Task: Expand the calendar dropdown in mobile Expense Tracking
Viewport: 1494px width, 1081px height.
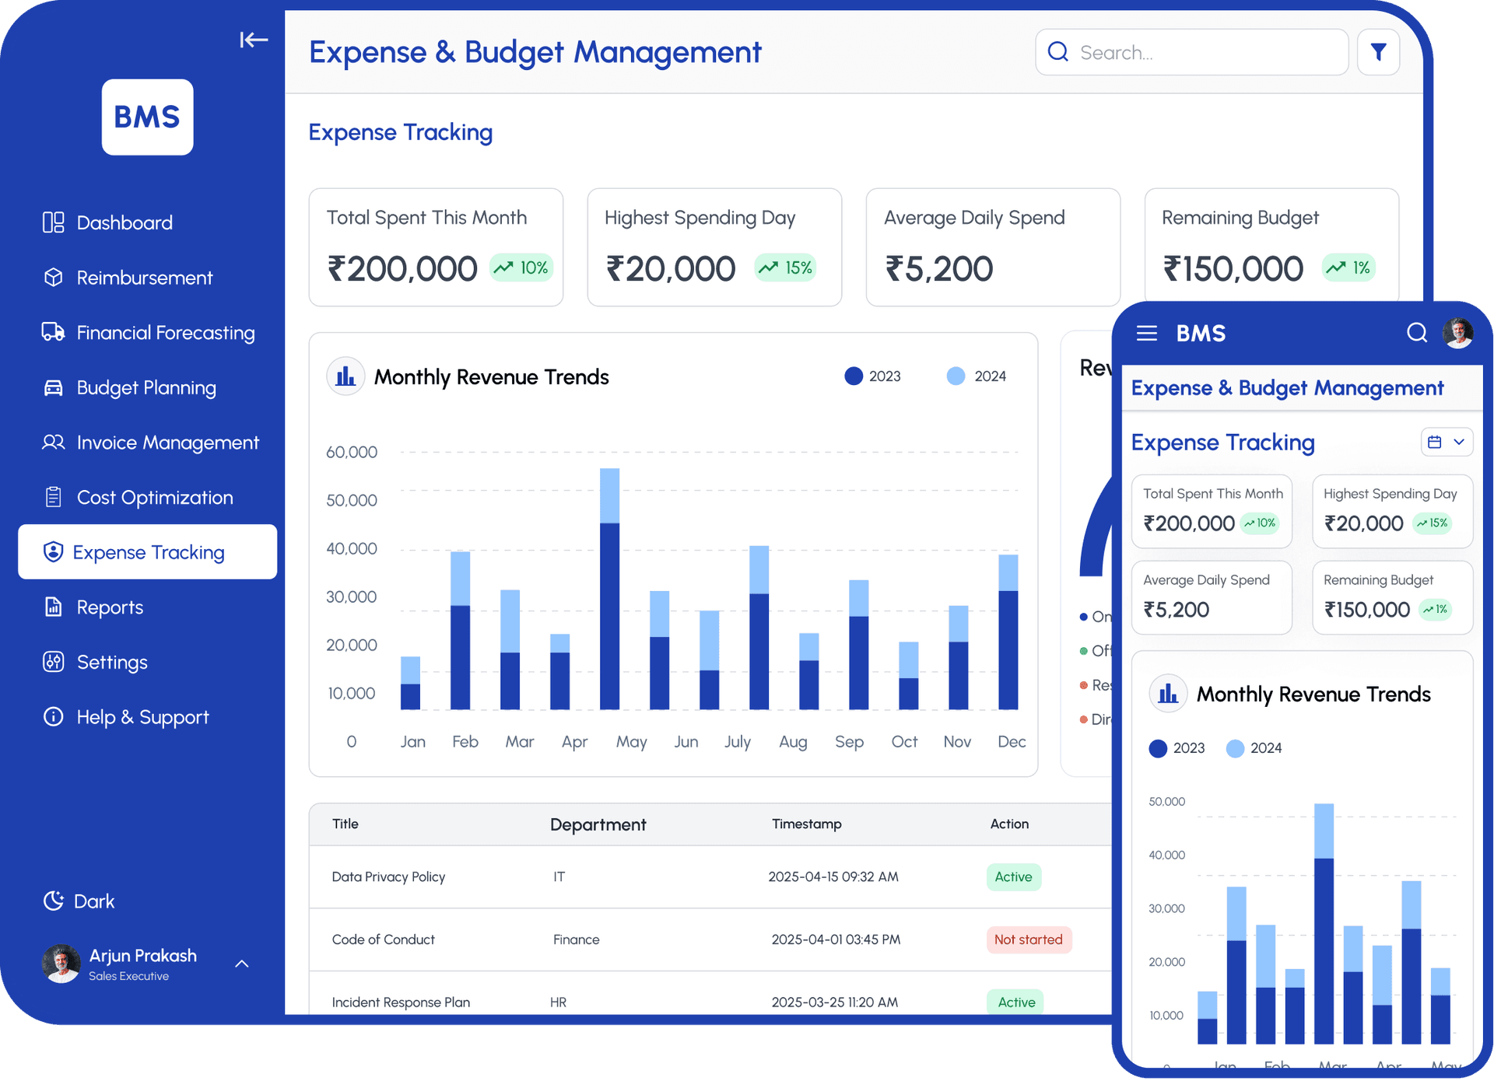Action: [1447, 442]
